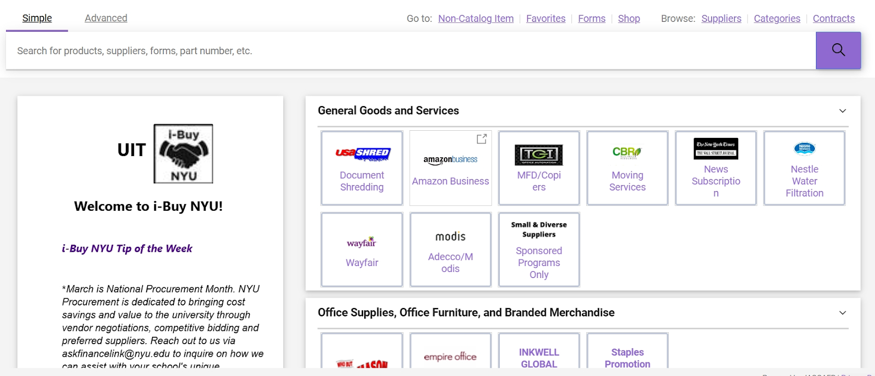875x376 pixels.
Task: Browse the Contracts link
Action: click(x=833, y=19)
